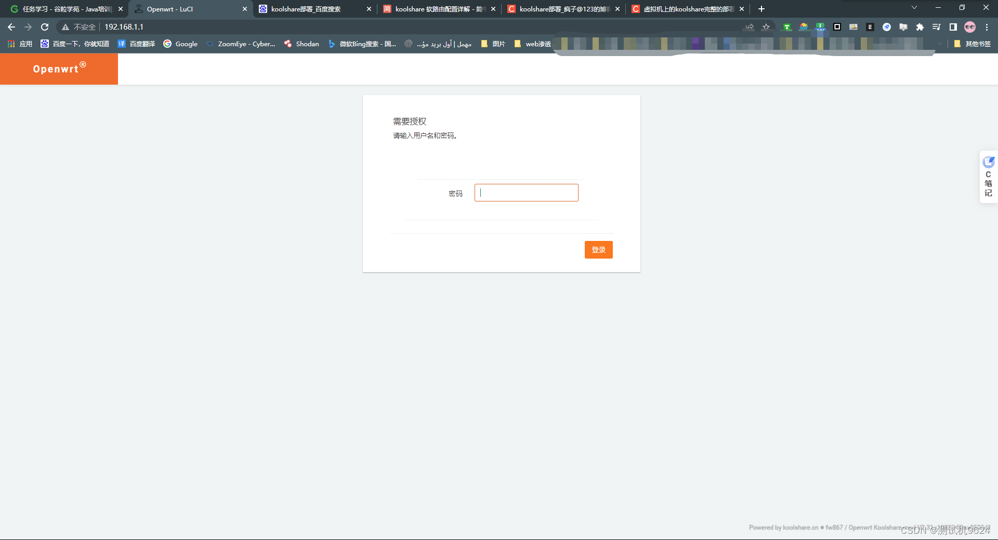The height and width of the screenshot is (540, 998).
Task: Open the media control playlist icon
Action: (937, 27)
